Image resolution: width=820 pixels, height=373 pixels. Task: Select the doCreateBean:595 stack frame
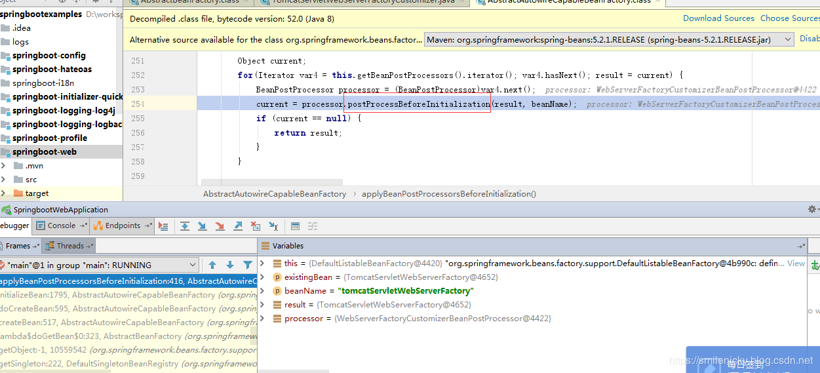128,309
